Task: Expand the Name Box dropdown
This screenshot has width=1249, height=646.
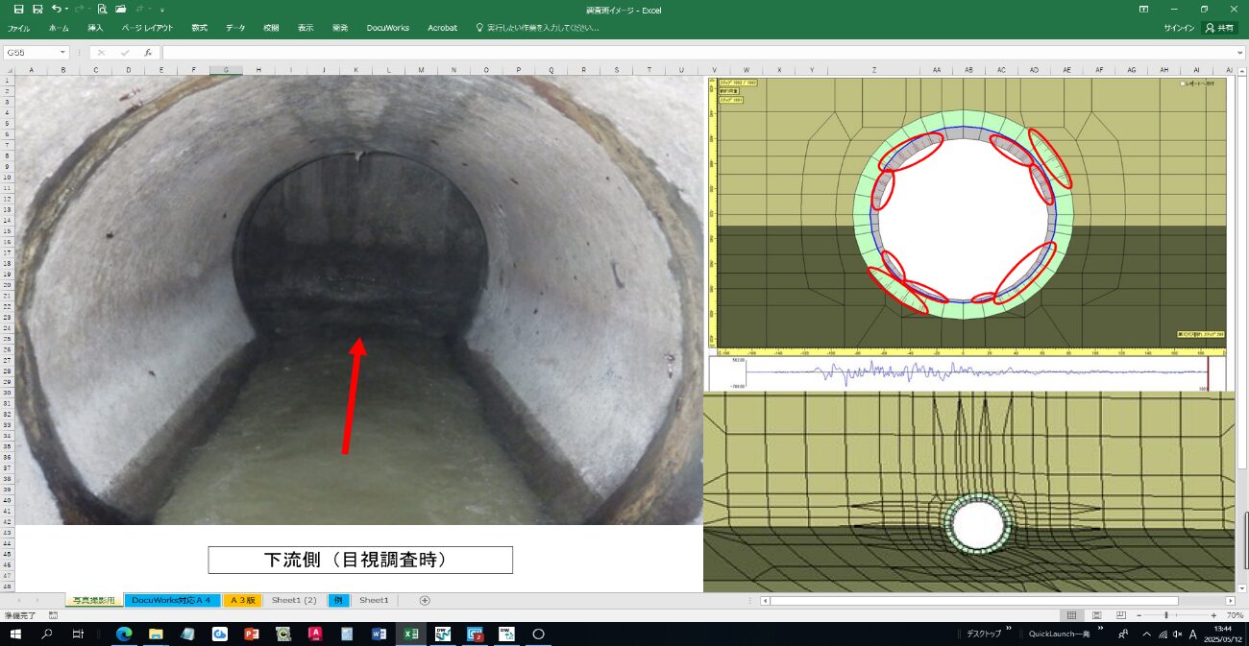Action: (x=63, y=53)
